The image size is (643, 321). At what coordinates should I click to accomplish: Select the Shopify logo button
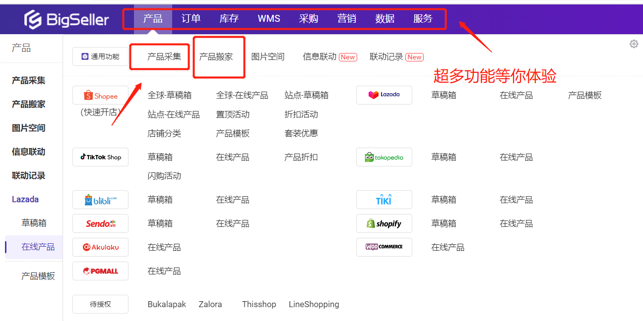384,223
